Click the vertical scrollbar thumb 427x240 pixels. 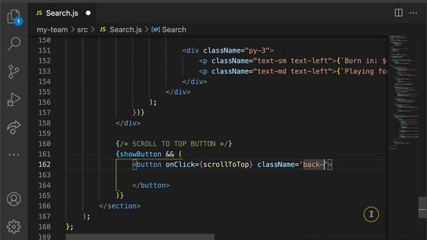click(x=422, y=207)
